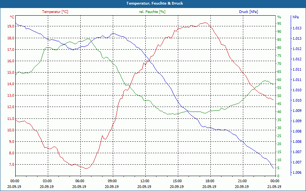
Task: Select the blue Druck [hPa] legend label
Action: point(248,12)
